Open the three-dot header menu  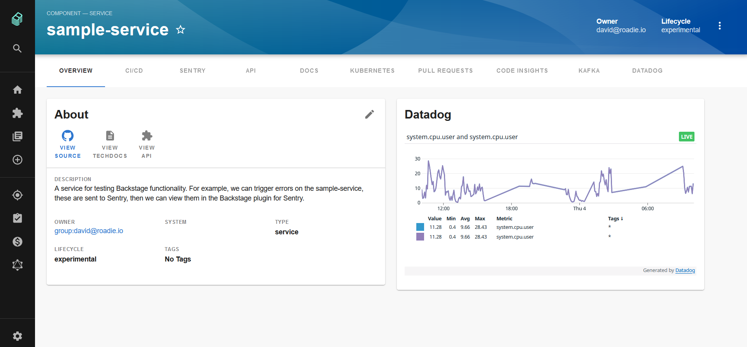point(719,26)
